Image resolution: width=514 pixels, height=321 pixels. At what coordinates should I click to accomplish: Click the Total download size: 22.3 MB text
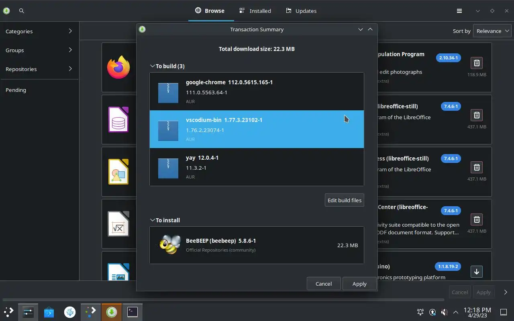click(x=257, y=49)
